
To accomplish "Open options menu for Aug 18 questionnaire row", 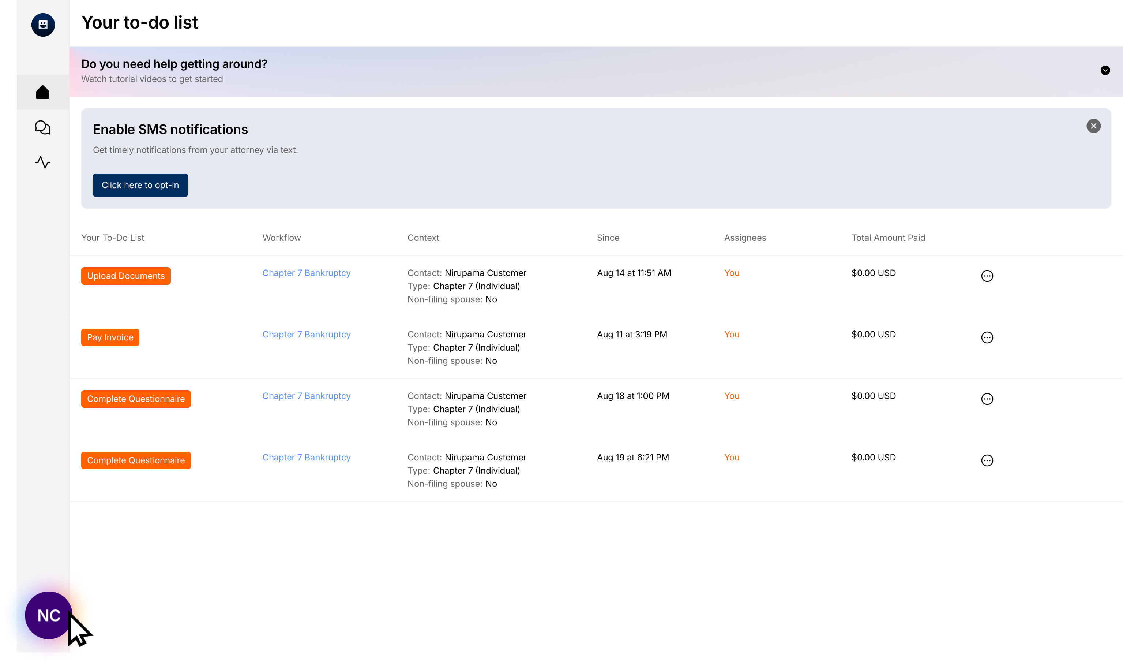I will click(x=987, y=399).
